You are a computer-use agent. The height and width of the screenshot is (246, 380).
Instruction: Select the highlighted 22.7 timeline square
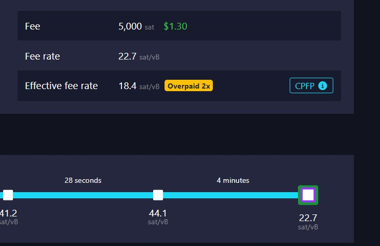308,195
